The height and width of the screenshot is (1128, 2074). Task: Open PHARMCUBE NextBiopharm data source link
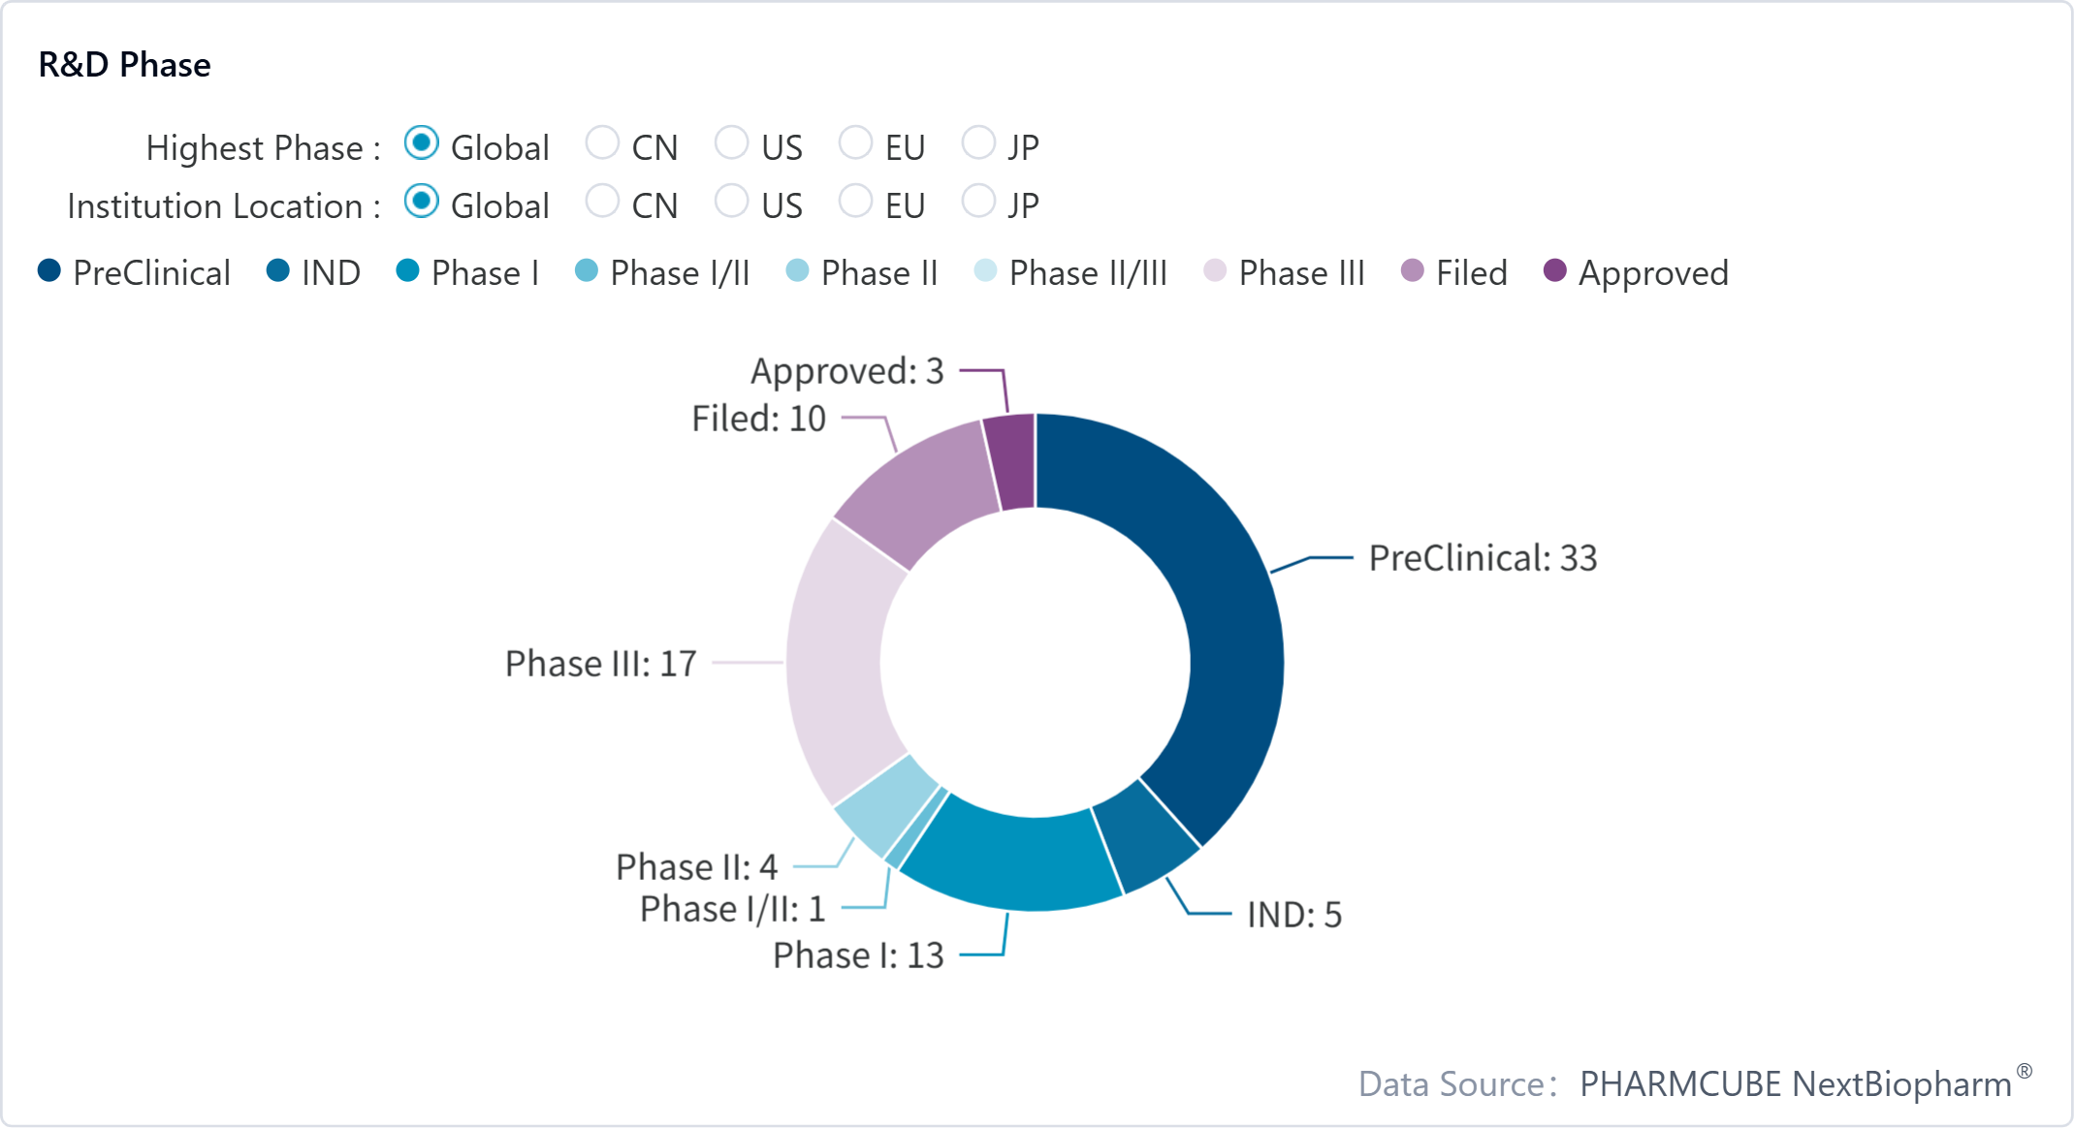1796,1083
